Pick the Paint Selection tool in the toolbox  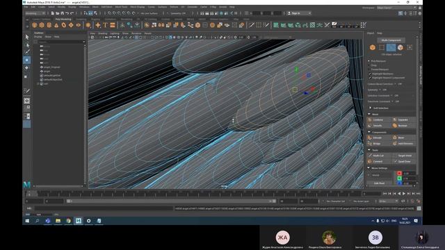coord(27,52)
